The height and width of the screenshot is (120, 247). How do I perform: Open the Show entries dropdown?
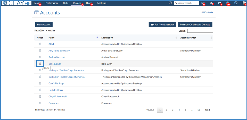[x=44, y=30]
